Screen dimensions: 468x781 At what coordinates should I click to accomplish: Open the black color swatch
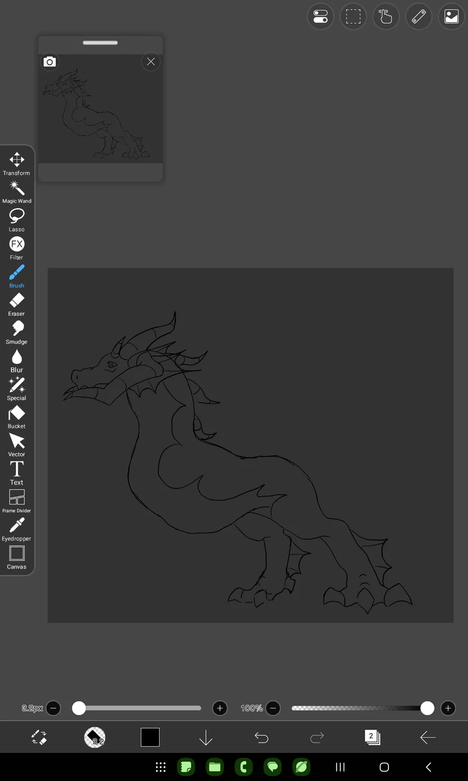[x=150, y=737]
